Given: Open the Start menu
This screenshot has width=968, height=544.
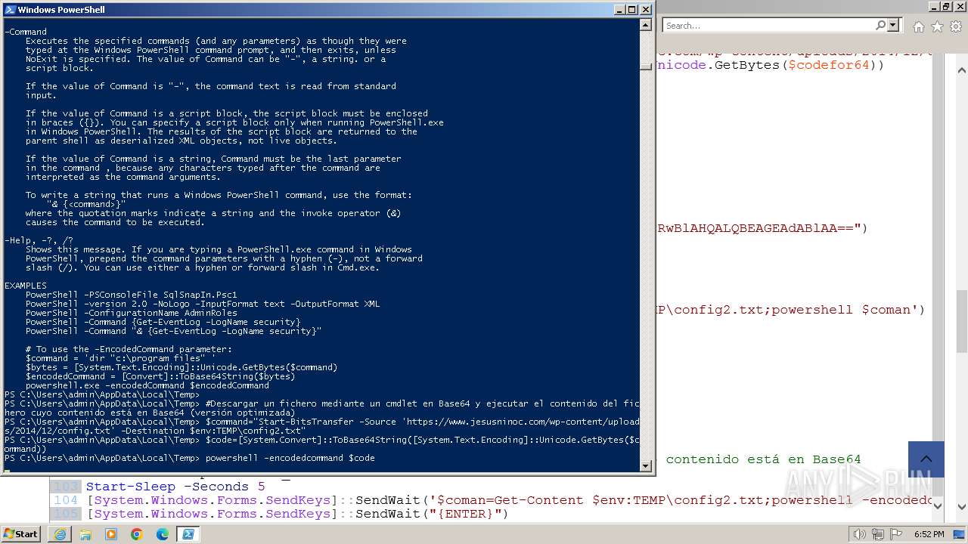Looking at the screenshot, I should pyautogui.click(x=20, y=533).
